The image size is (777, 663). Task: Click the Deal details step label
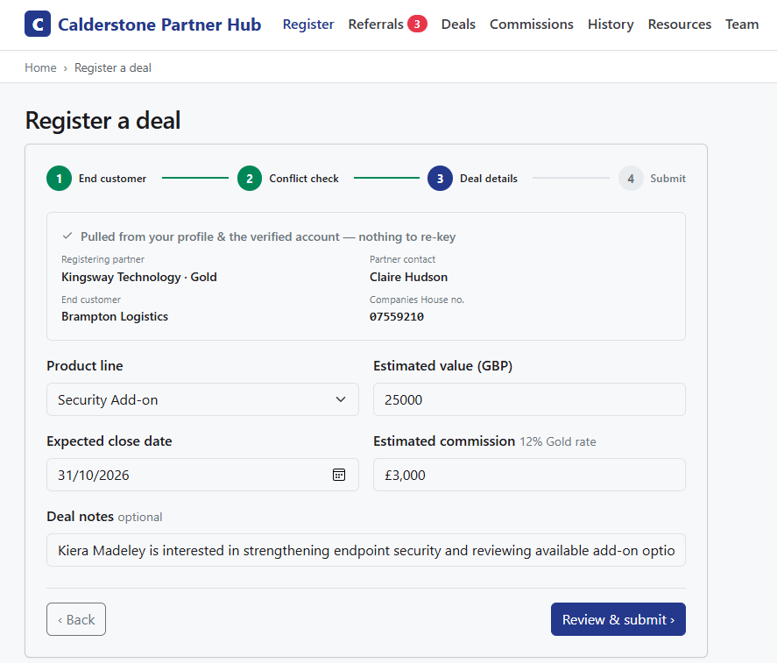tap(489, 179)
